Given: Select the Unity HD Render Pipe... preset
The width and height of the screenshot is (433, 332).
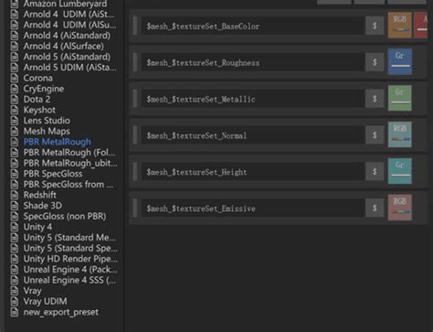Looking at the screenshot, I should click(x=65, y=259).
